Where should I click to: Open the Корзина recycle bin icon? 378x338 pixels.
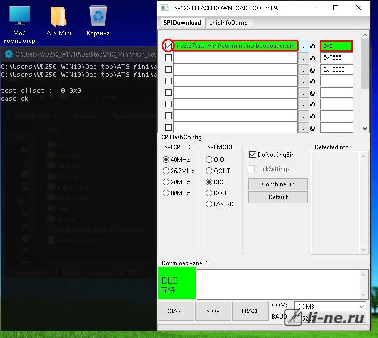(98, 21)
